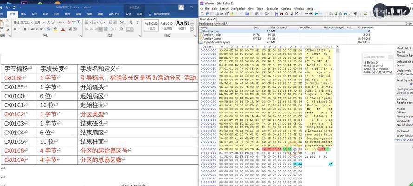Apply 无间隔 style in Word gallery

point(166,25)
